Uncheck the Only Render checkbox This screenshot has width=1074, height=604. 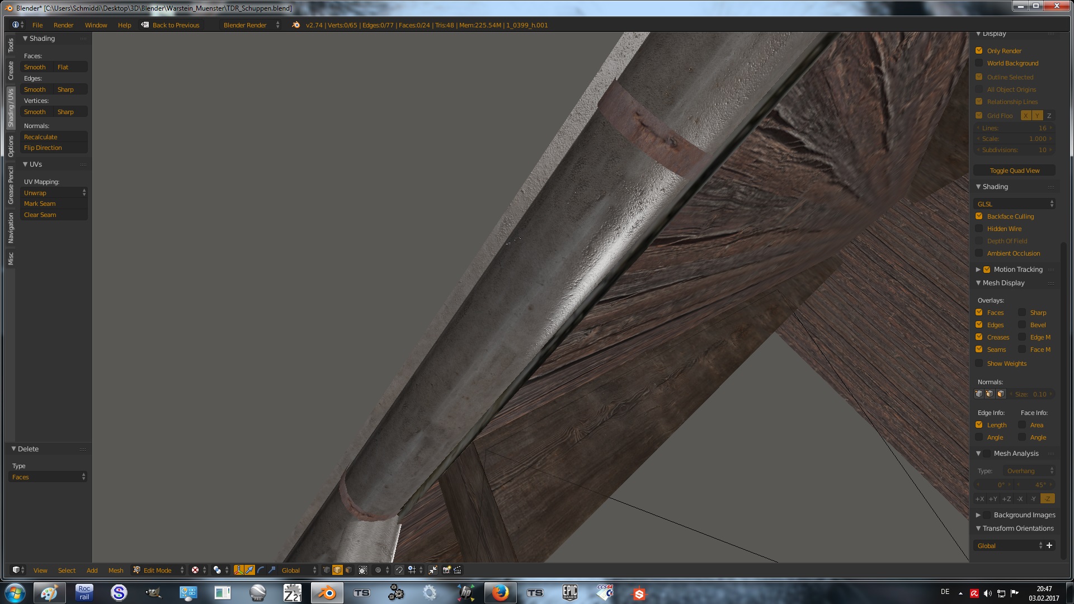979,50
